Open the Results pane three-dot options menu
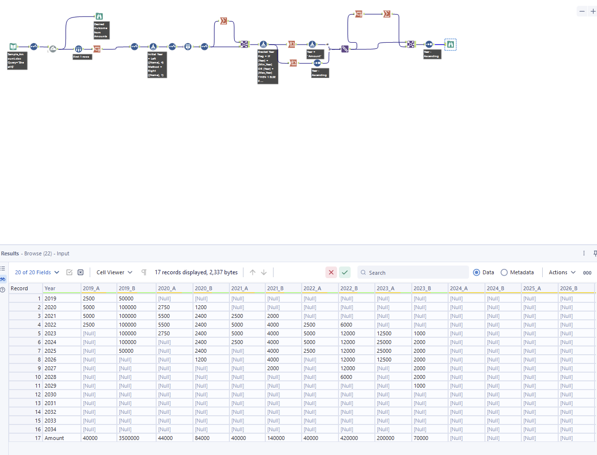The height and width of the screenshot is (455, 597). click(x=584, y=253)
